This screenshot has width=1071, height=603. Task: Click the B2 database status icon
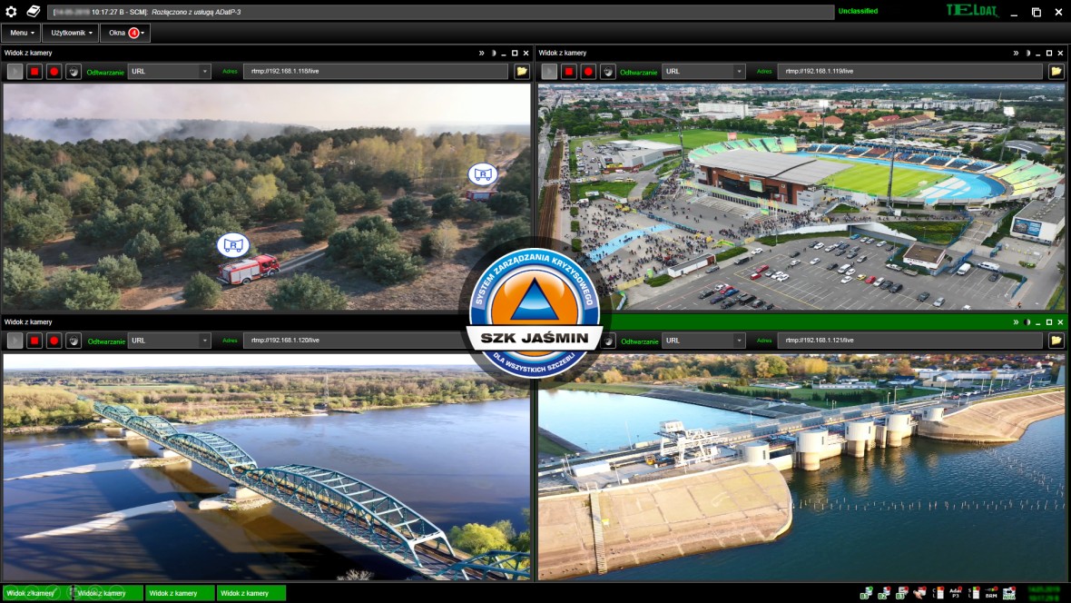tap(884, 593)
